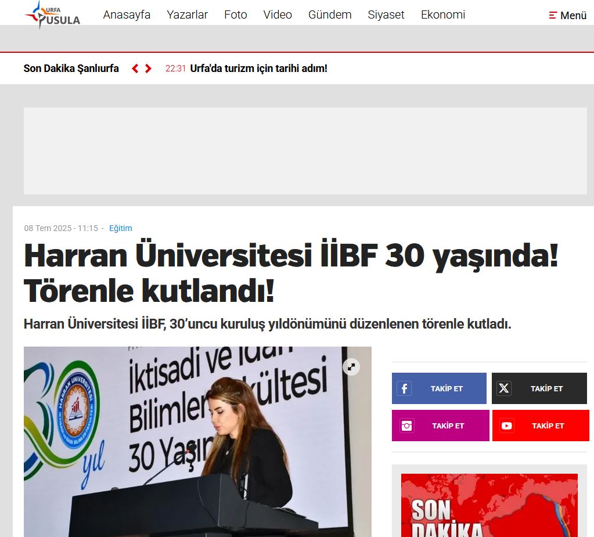Open the Foto section
The width and height of the screenshot is (594, 537).
(235, 15)
